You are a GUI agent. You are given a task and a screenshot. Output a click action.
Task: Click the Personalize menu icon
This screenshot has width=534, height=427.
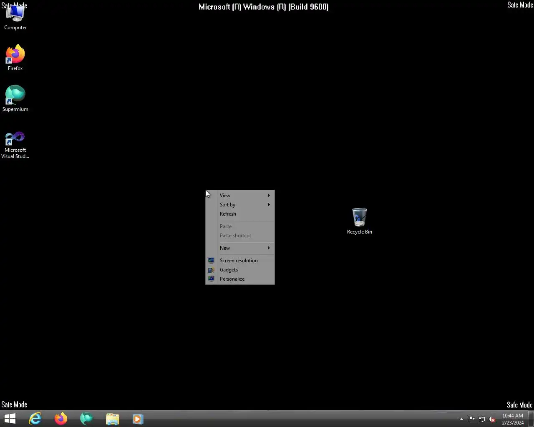[211, 279]
